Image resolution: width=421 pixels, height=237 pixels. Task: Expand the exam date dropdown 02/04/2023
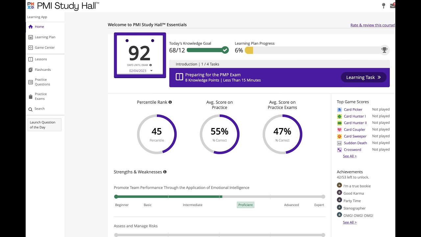pos(151,71)
